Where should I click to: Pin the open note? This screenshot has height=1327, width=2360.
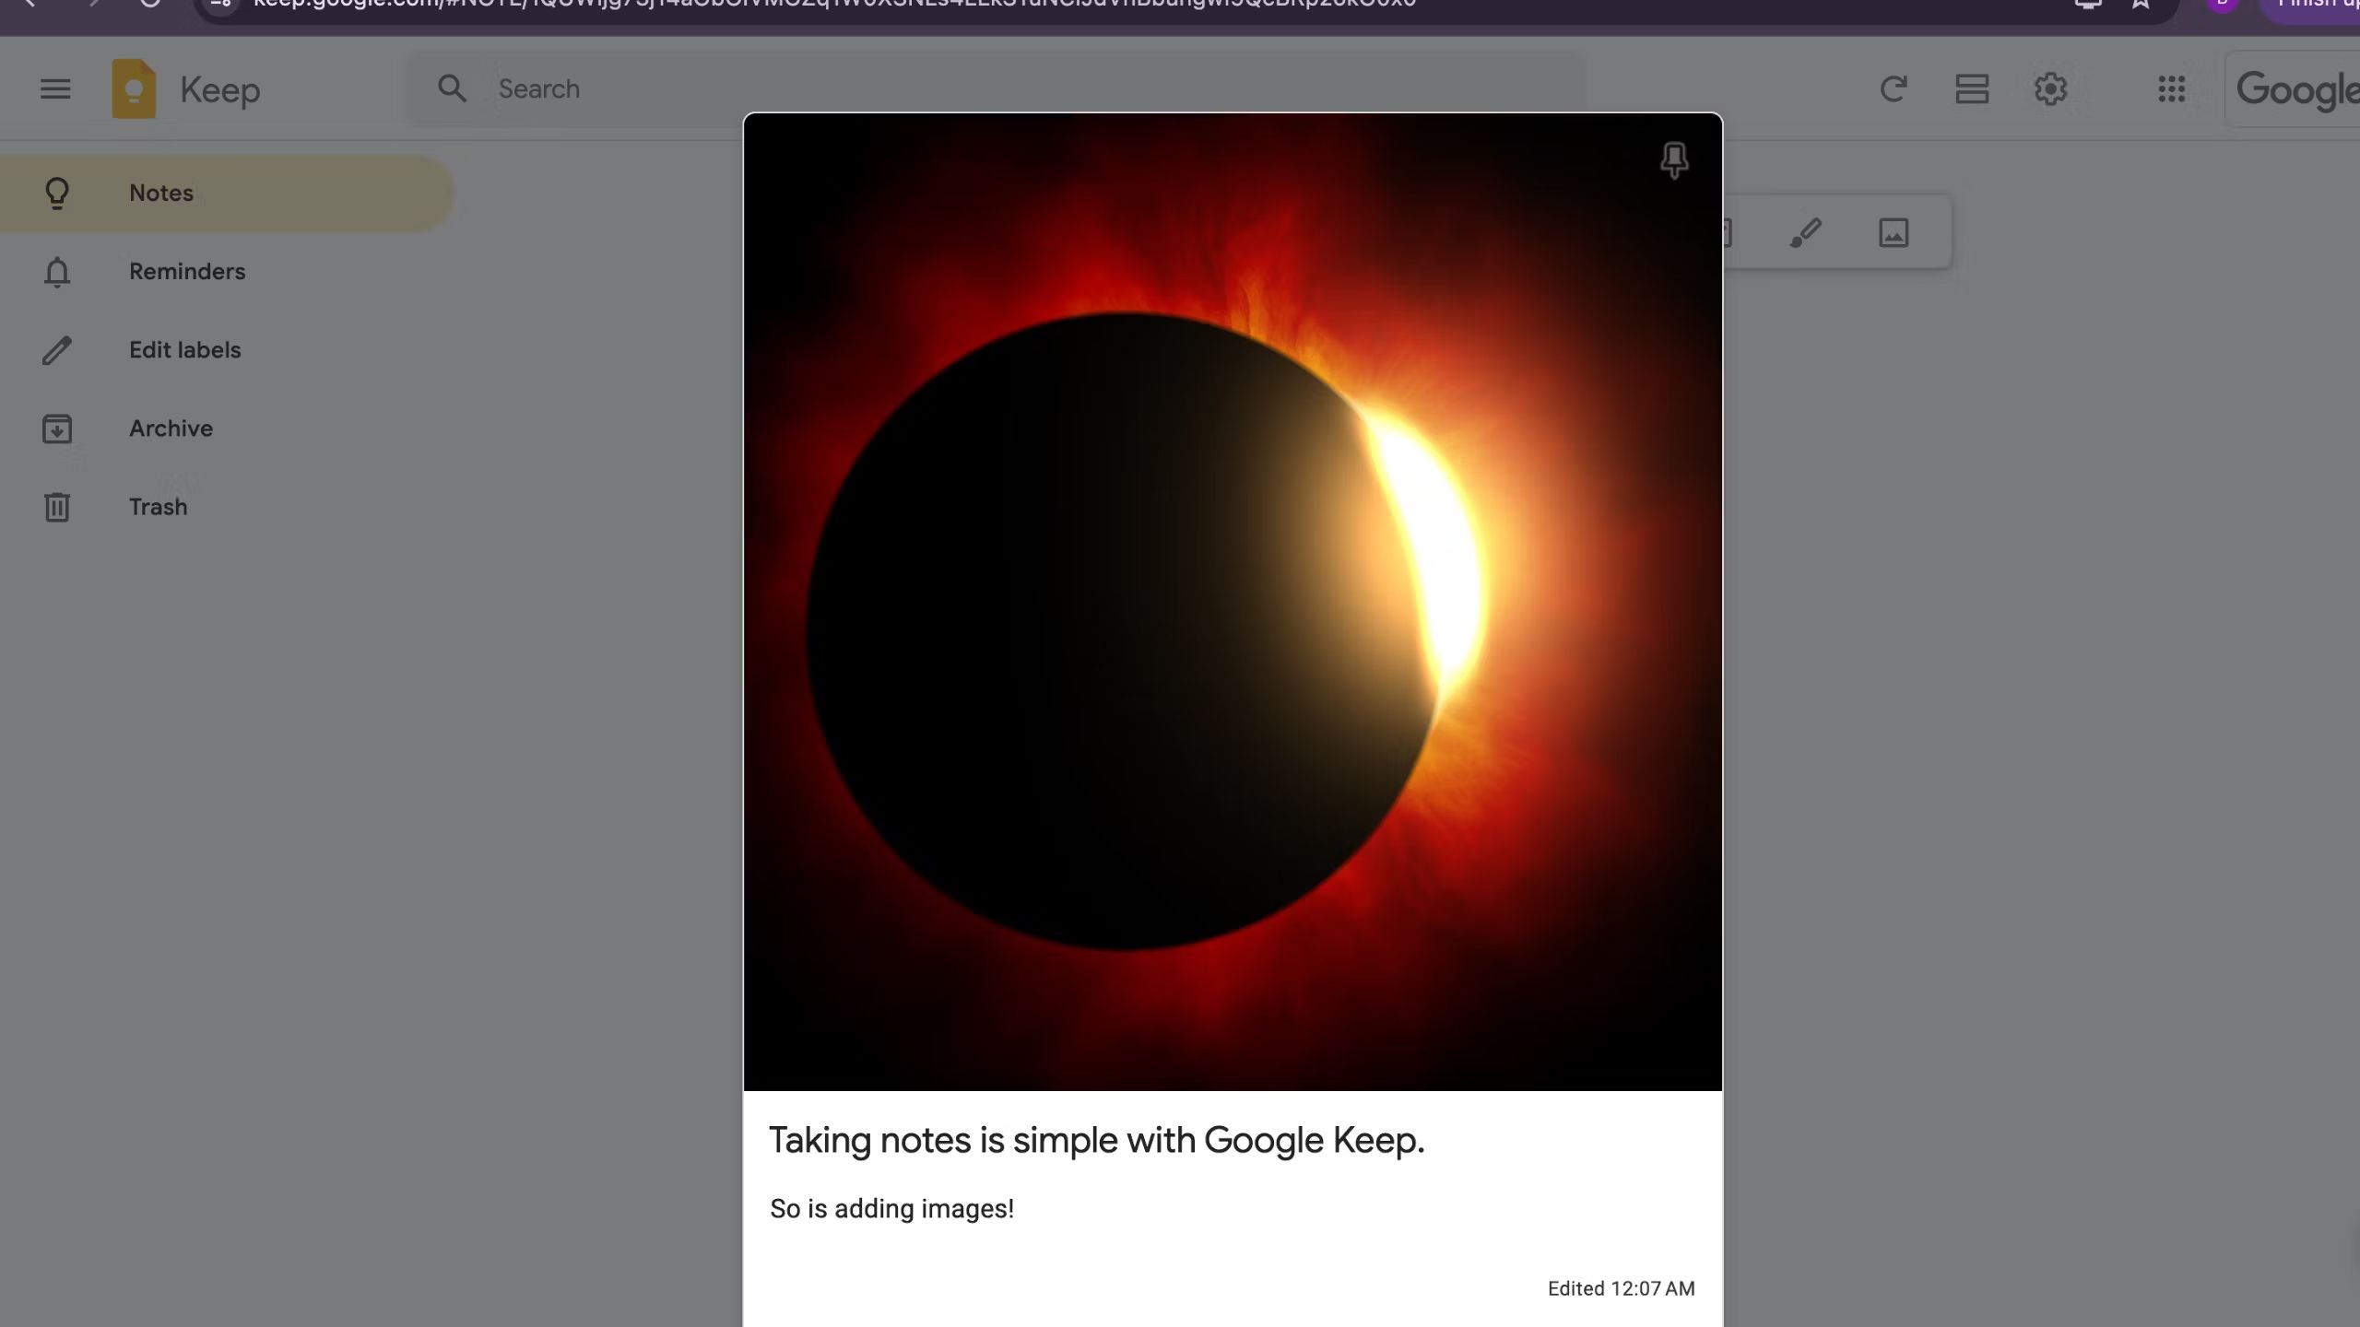pyautogui.click(x=1673, y=160)
